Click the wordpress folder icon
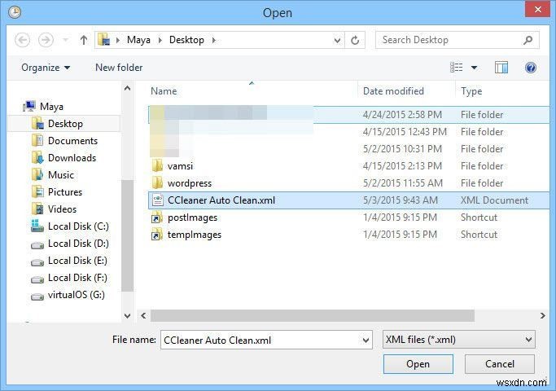This screenshot has width=556, height=391. 157,182
